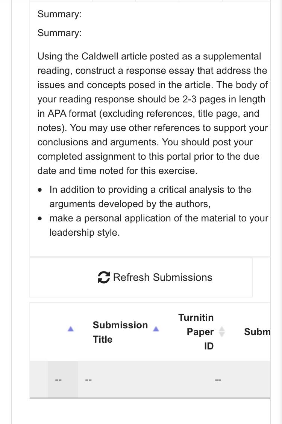Click the second Summary: label
282x424 pixels.
59,33
